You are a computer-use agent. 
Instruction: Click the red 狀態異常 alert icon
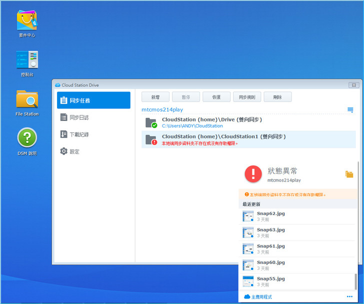click(253, 173)
